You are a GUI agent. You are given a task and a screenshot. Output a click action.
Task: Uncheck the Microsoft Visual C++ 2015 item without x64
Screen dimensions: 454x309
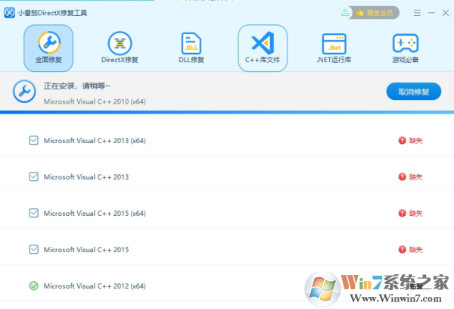coord(33,249)
